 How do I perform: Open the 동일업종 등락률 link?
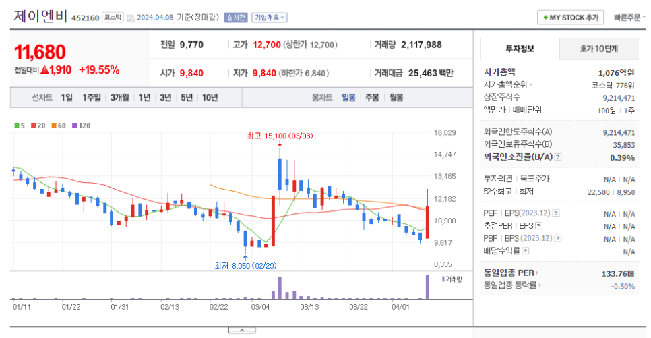512,285
